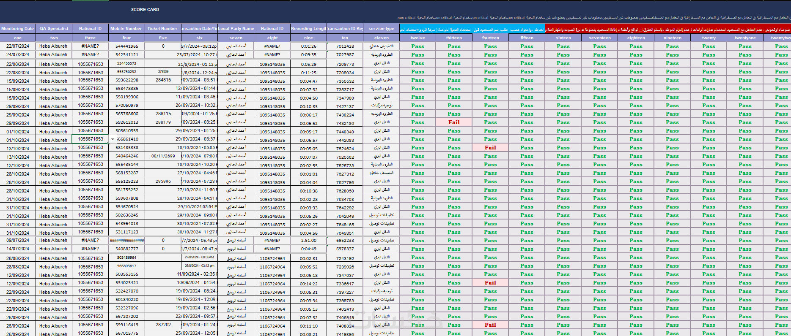Viewport: 791px width, 336px height.
Task: Select the 'fifteen' column header
Action: [x=527, y=38]
